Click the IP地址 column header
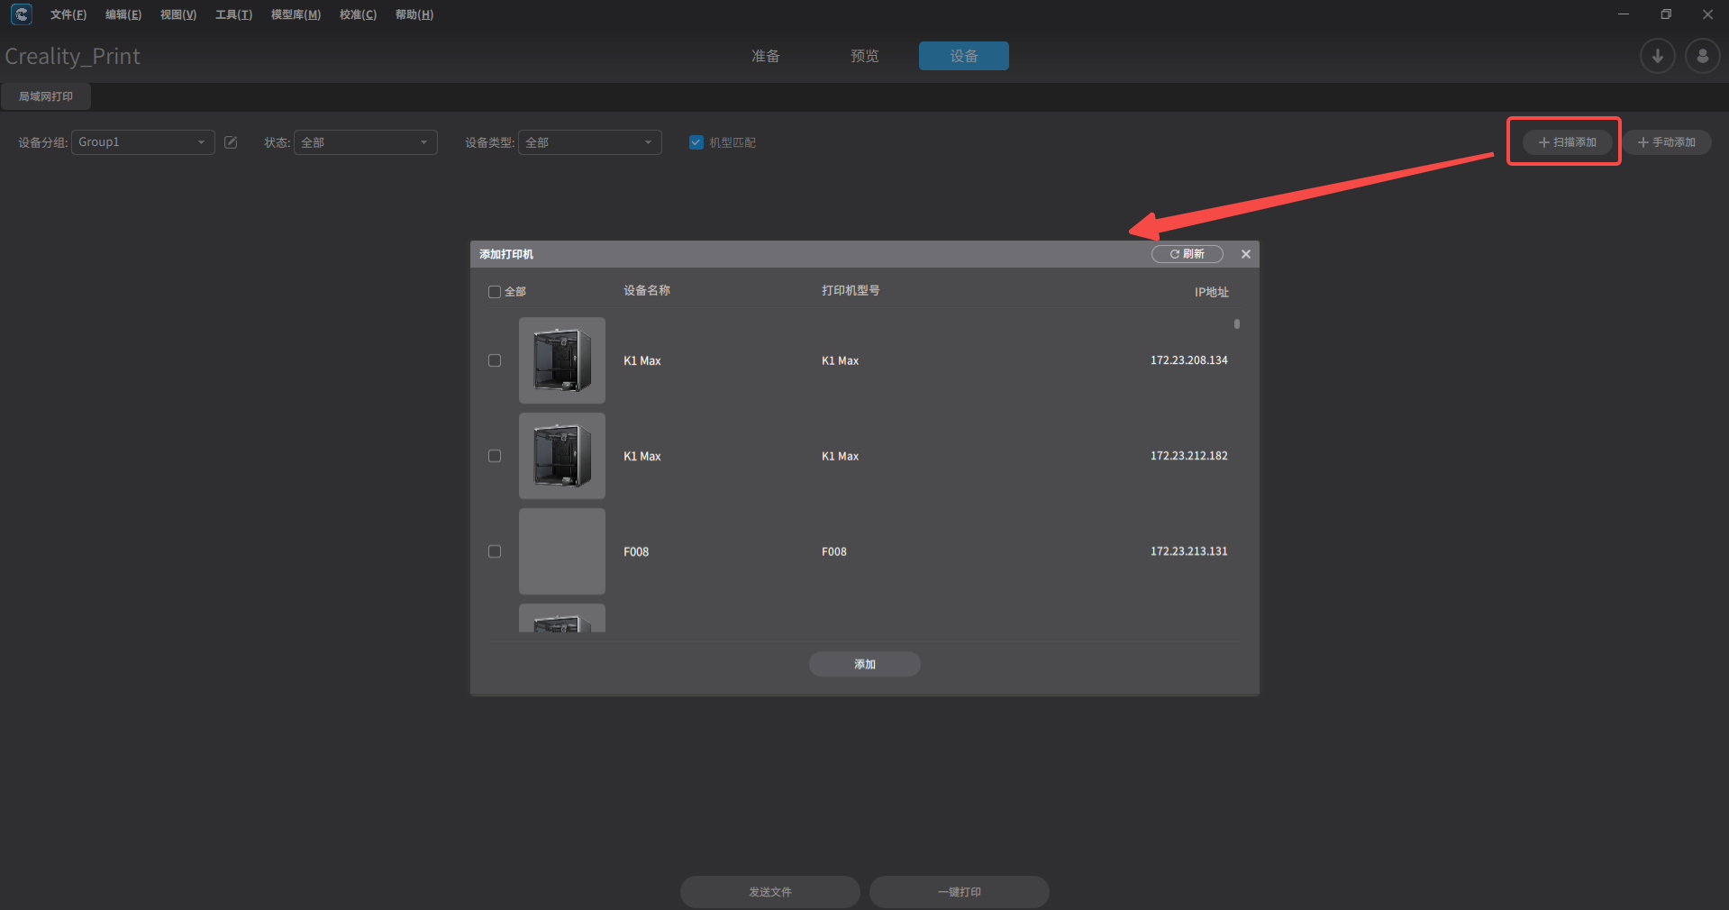Viewport: 1729px width, 910px height. tap(1211, 292)
